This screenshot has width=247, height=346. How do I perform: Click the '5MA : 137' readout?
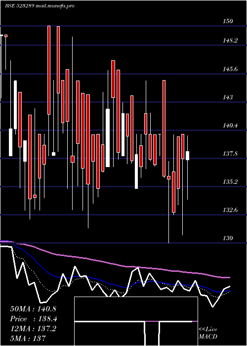pyautogui.click(x=28, y=338)
